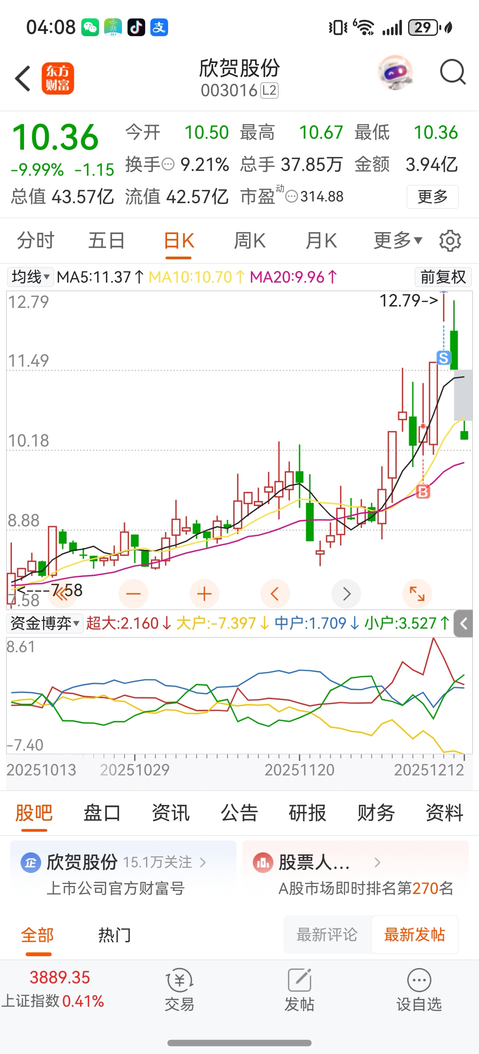Image resolution: width=479 pixels, height=1054 pixels.
Task: Select 日K chart tab
Action: (178, 241)
